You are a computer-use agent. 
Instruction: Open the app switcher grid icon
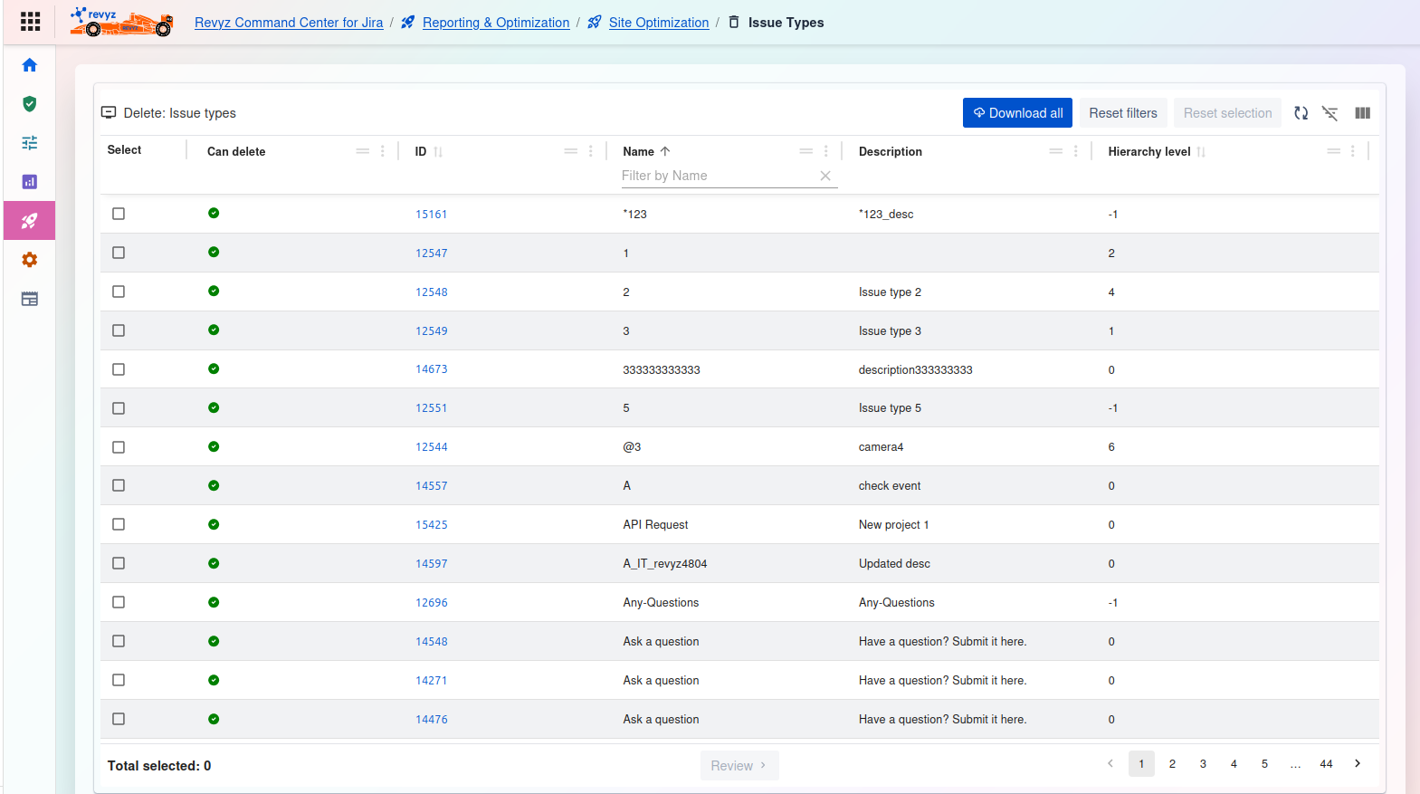pyautogui.click(x=30, y=22)
